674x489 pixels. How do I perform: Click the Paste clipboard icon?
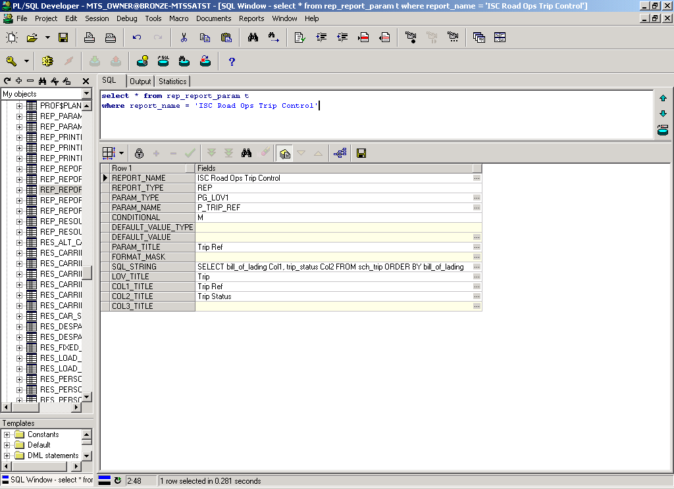click(226, 37)
